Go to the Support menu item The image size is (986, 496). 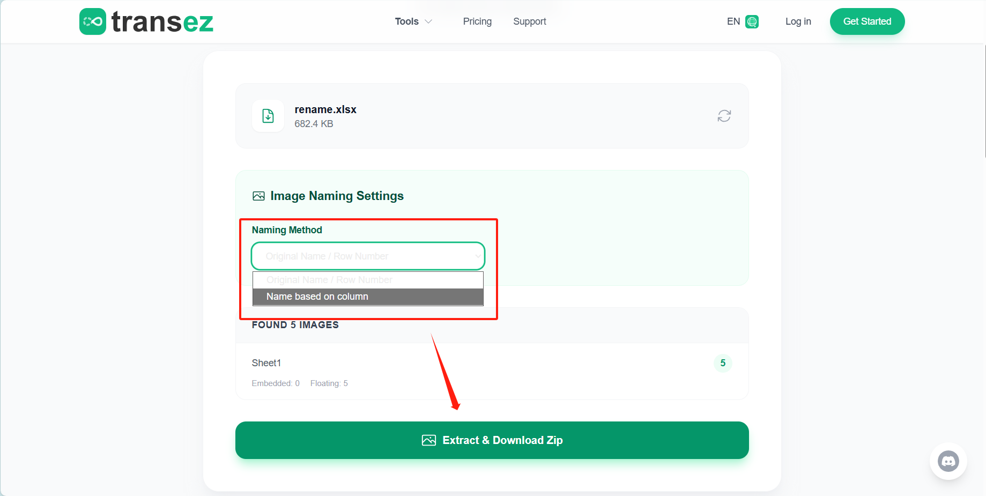pos(529,21)
